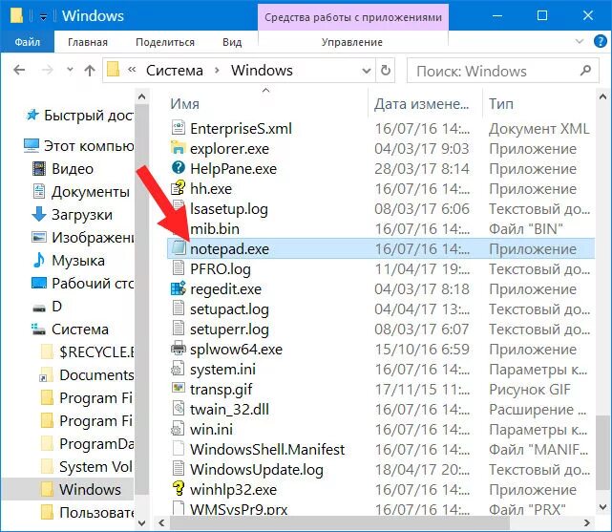Click the Рабочий стол desktop icon
Viewport: 612px width, 532px height.
[x=38, y=283]
